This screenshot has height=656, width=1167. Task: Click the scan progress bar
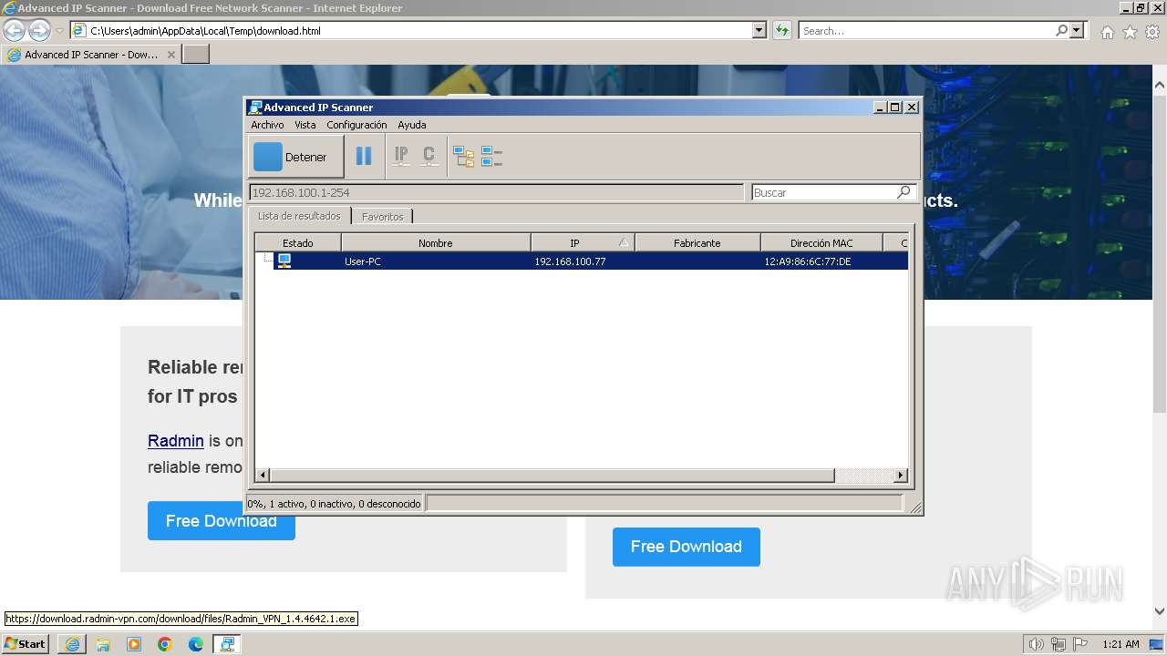[x=664, y=503]
